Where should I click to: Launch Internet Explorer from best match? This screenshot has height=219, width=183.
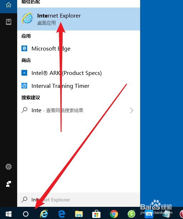[x=79, y=19]
